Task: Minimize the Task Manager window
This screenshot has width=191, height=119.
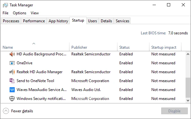Action: tap(154, 5)
